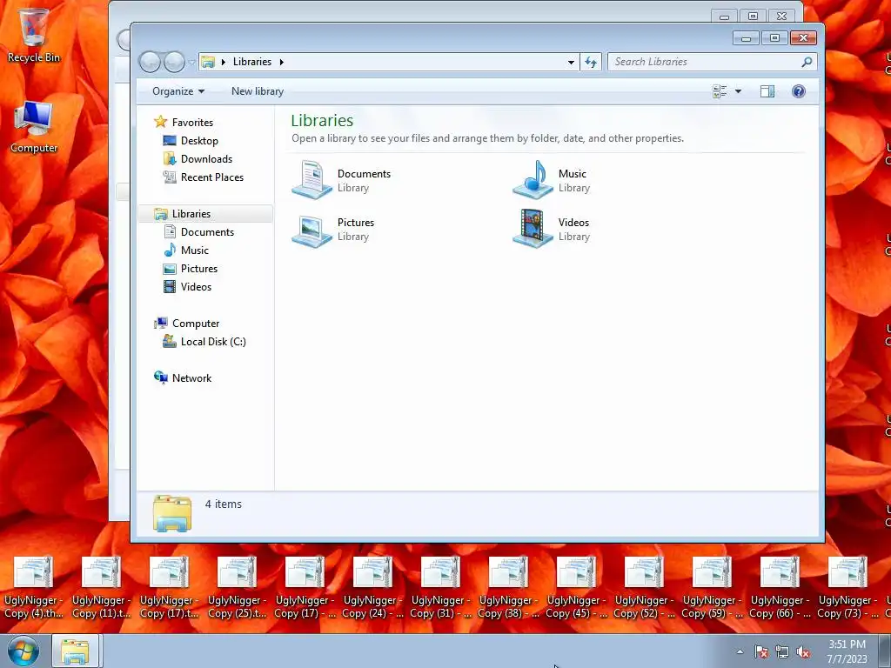This screenshot has height=668, width=891.
Task: Select the desktop file ending in Copy (31)
Action: coord(440,587)
